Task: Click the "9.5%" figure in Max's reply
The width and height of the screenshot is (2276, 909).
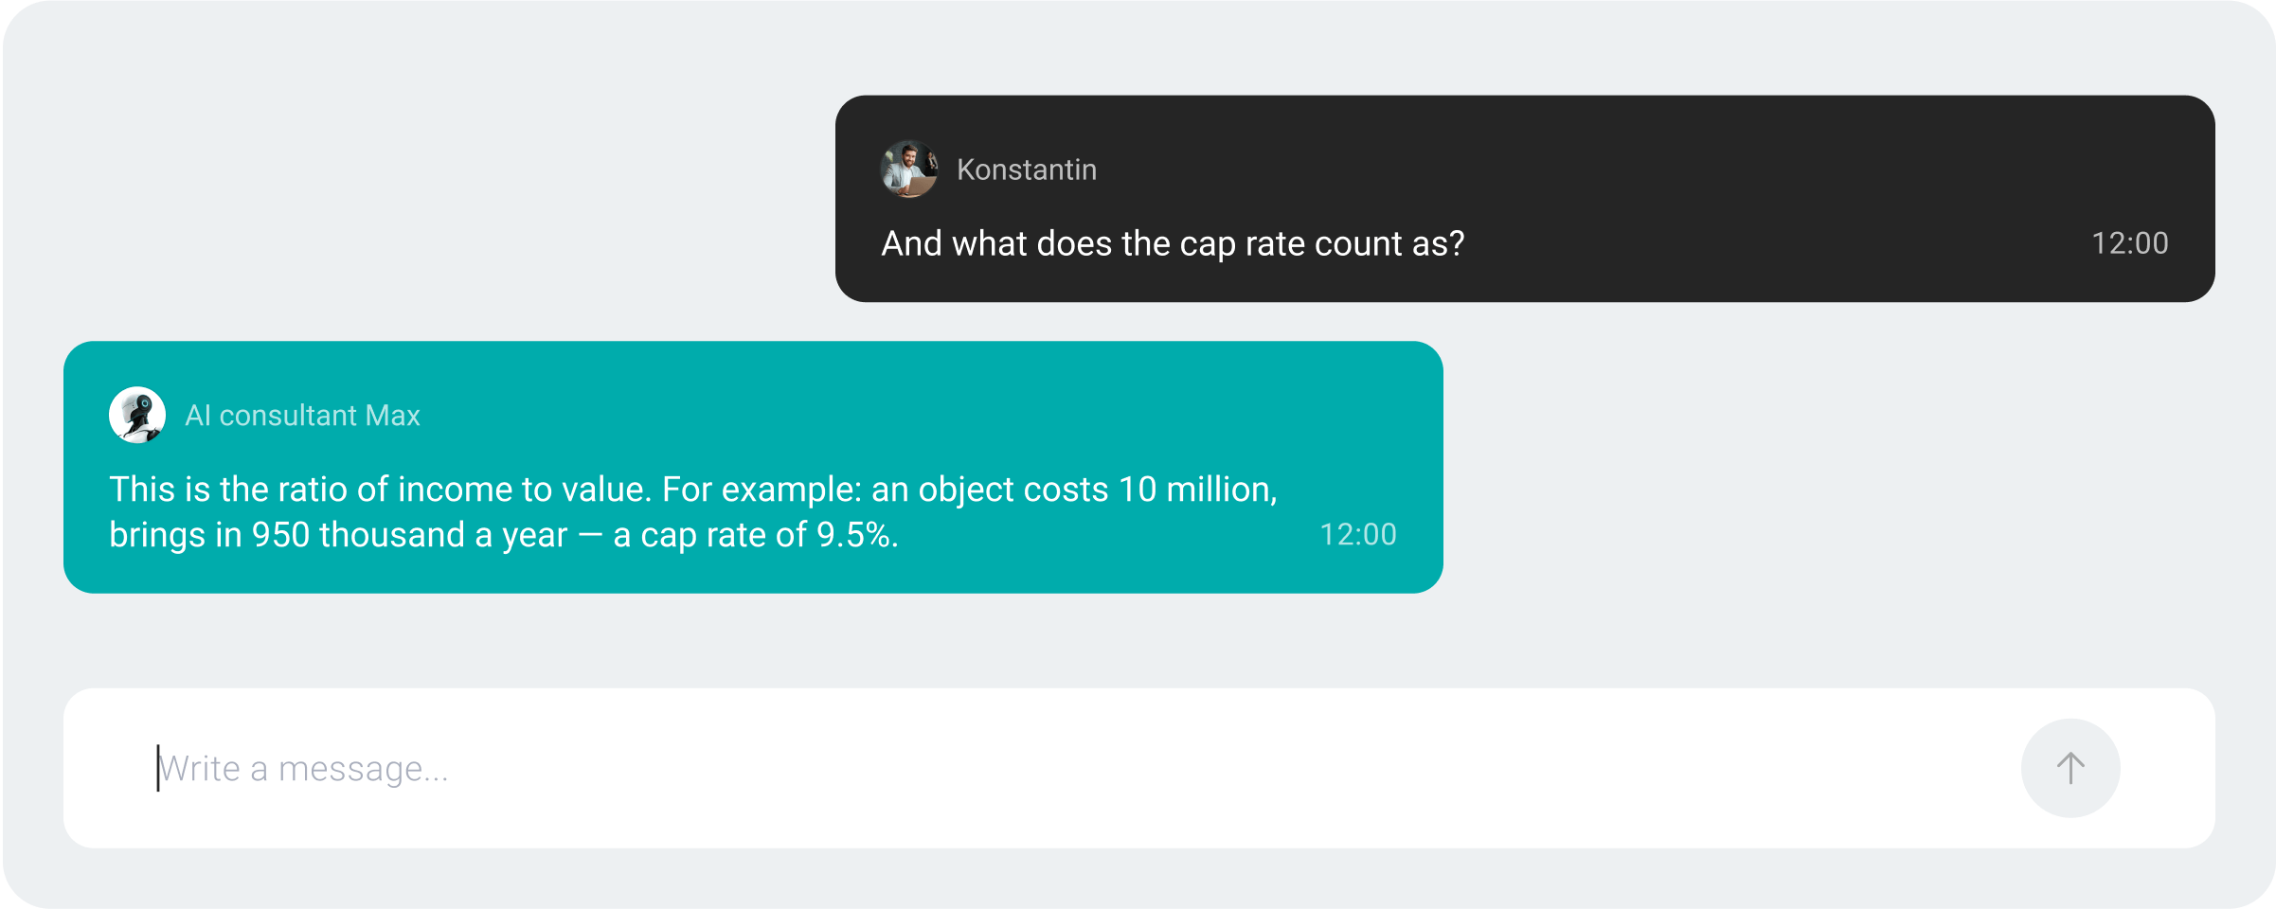Action: (x=853, y=535)
